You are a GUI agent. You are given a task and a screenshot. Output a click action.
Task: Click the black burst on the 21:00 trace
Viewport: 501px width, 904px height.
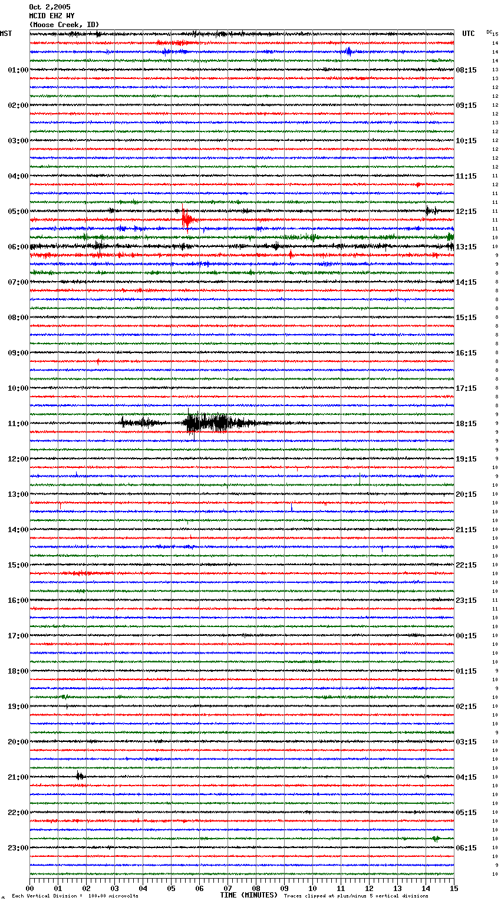80,776
